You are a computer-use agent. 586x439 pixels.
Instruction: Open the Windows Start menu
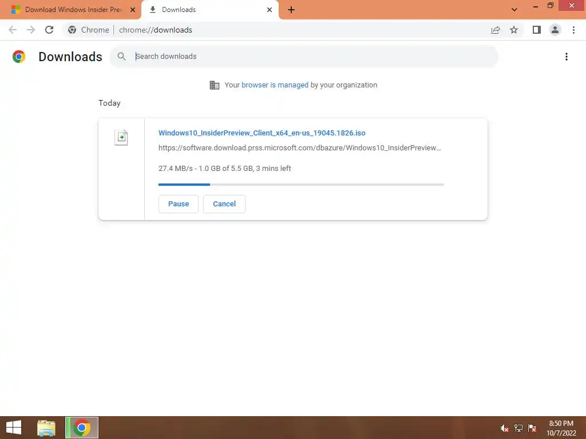pos(14,428)
